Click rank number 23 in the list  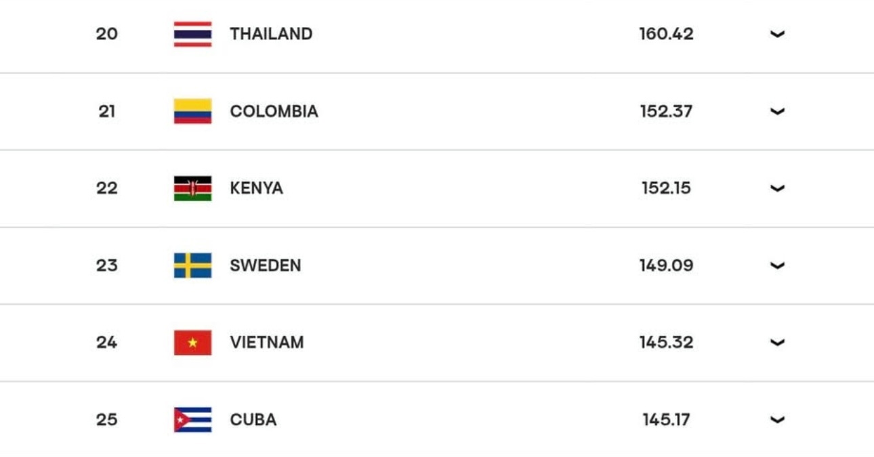106,265
